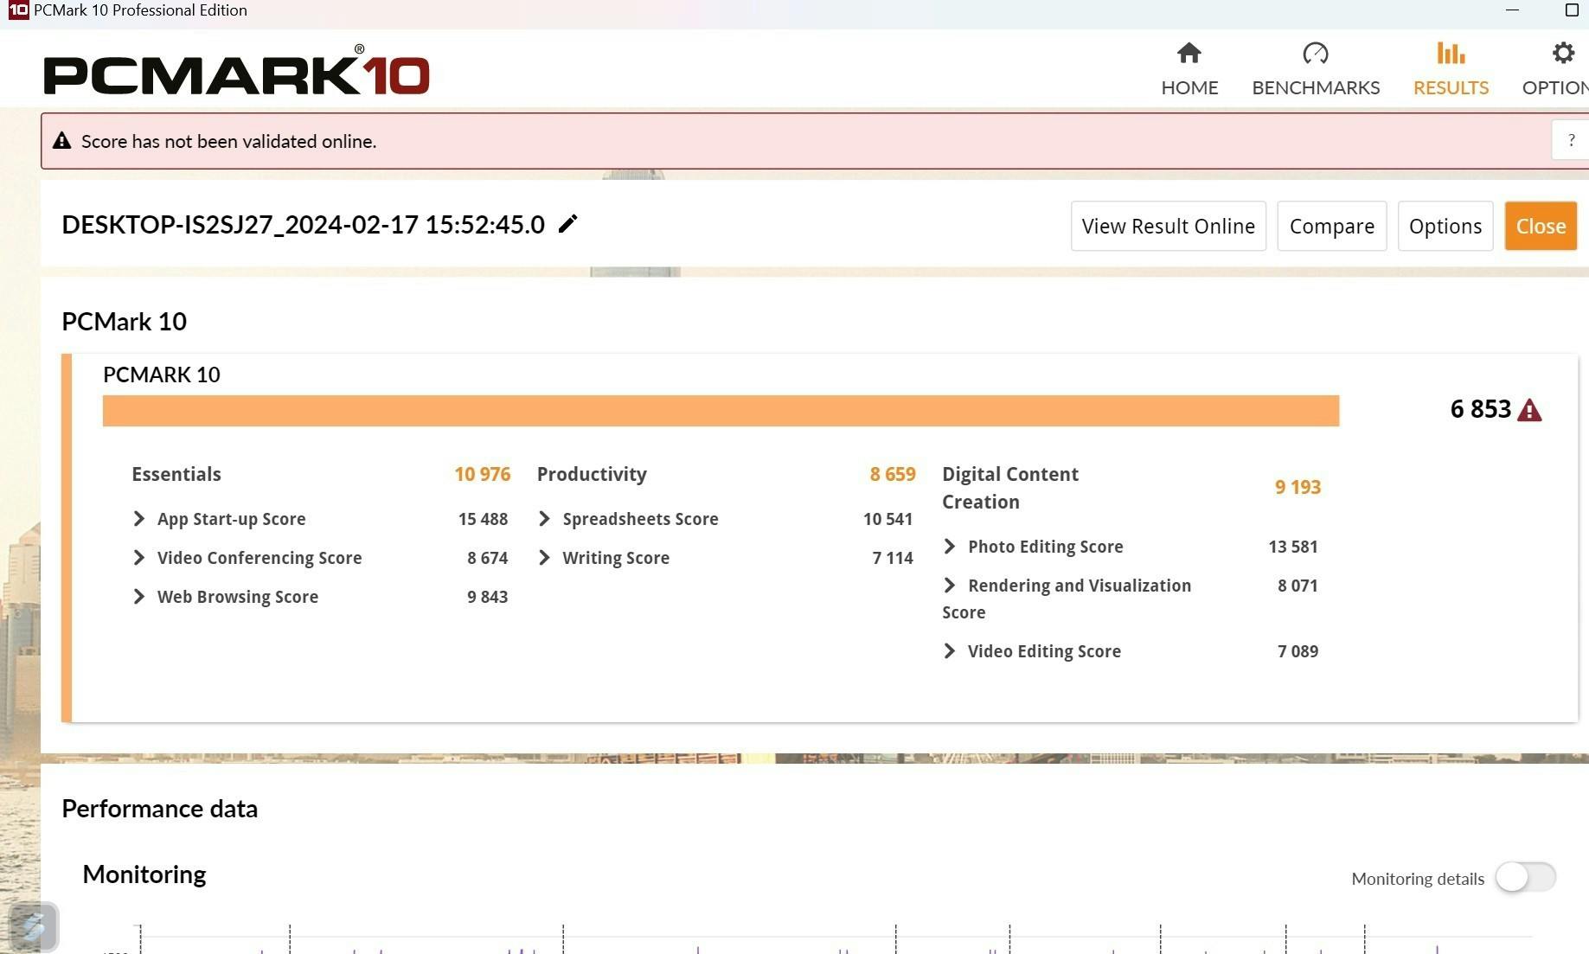Click the Web Browsing value 9 843
The image size is (1589, 954).
coord(487,597)
